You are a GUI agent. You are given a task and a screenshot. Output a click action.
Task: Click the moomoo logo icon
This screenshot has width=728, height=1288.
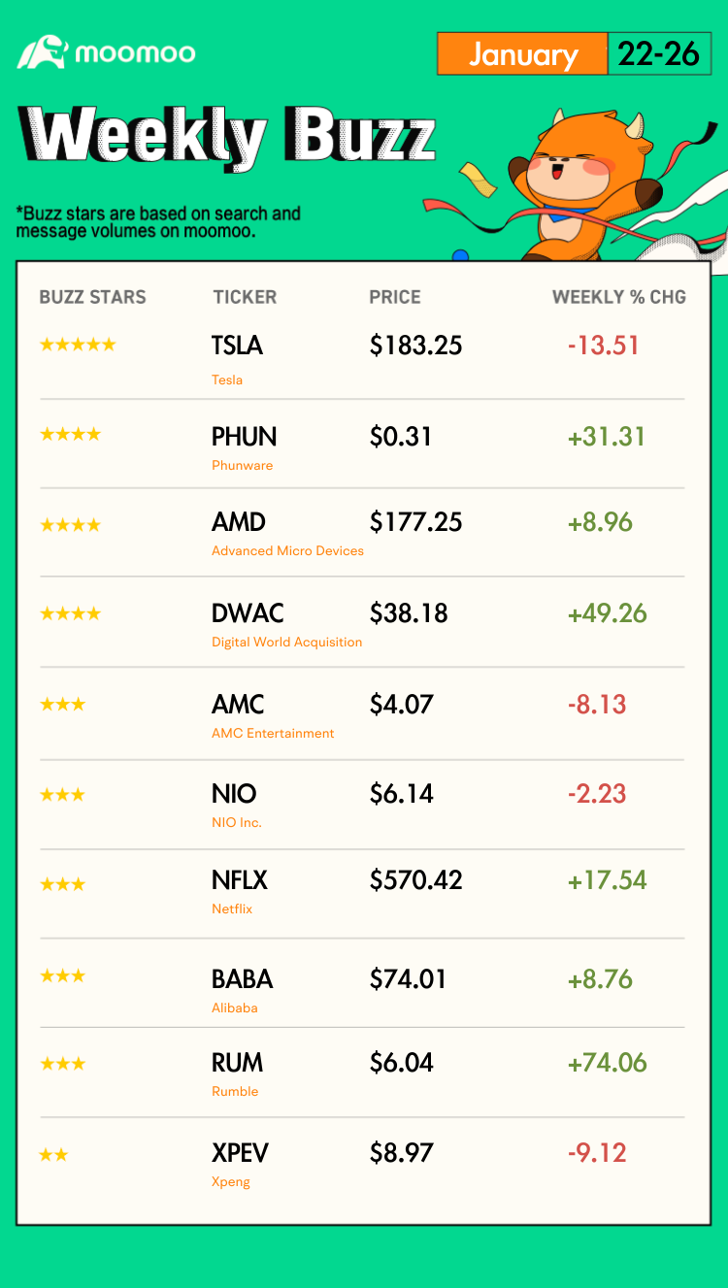pyautogui.click(x=41, y=52)
